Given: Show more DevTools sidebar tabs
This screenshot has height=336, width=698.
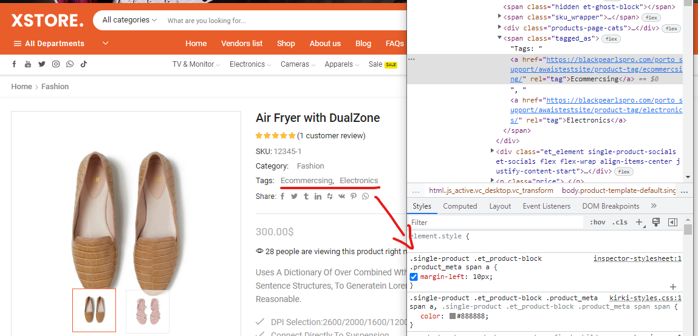Looking at the screenshot, I should click(654, 206).
